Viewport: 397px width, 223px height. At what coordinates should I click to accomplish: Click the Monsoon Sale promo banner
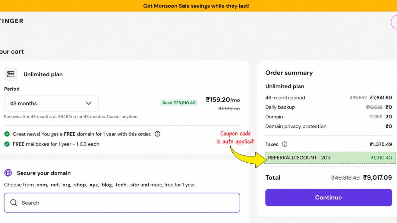coord(198,6)
